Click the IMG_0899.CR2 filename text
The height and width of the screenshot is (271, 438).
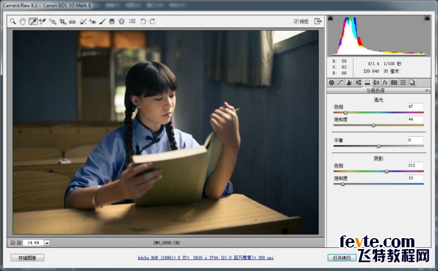click(x=167, y=243)
